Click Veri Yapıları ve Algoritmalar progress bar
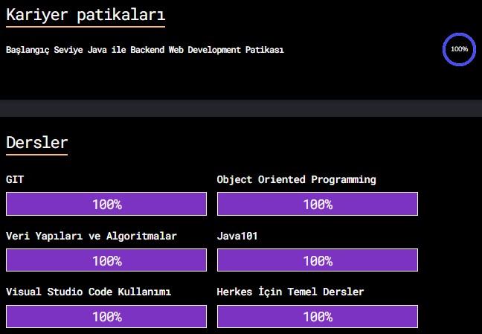482x334 pixels. 106,260
